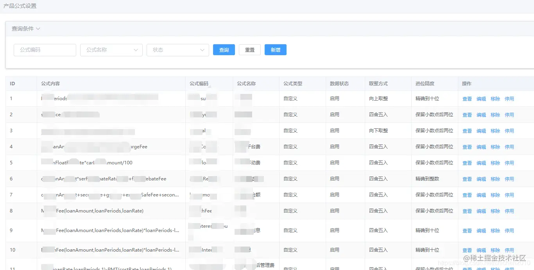Click 停用 link in row 8
This screenshot has width=534, height=270.
click(x=509, y=211)
